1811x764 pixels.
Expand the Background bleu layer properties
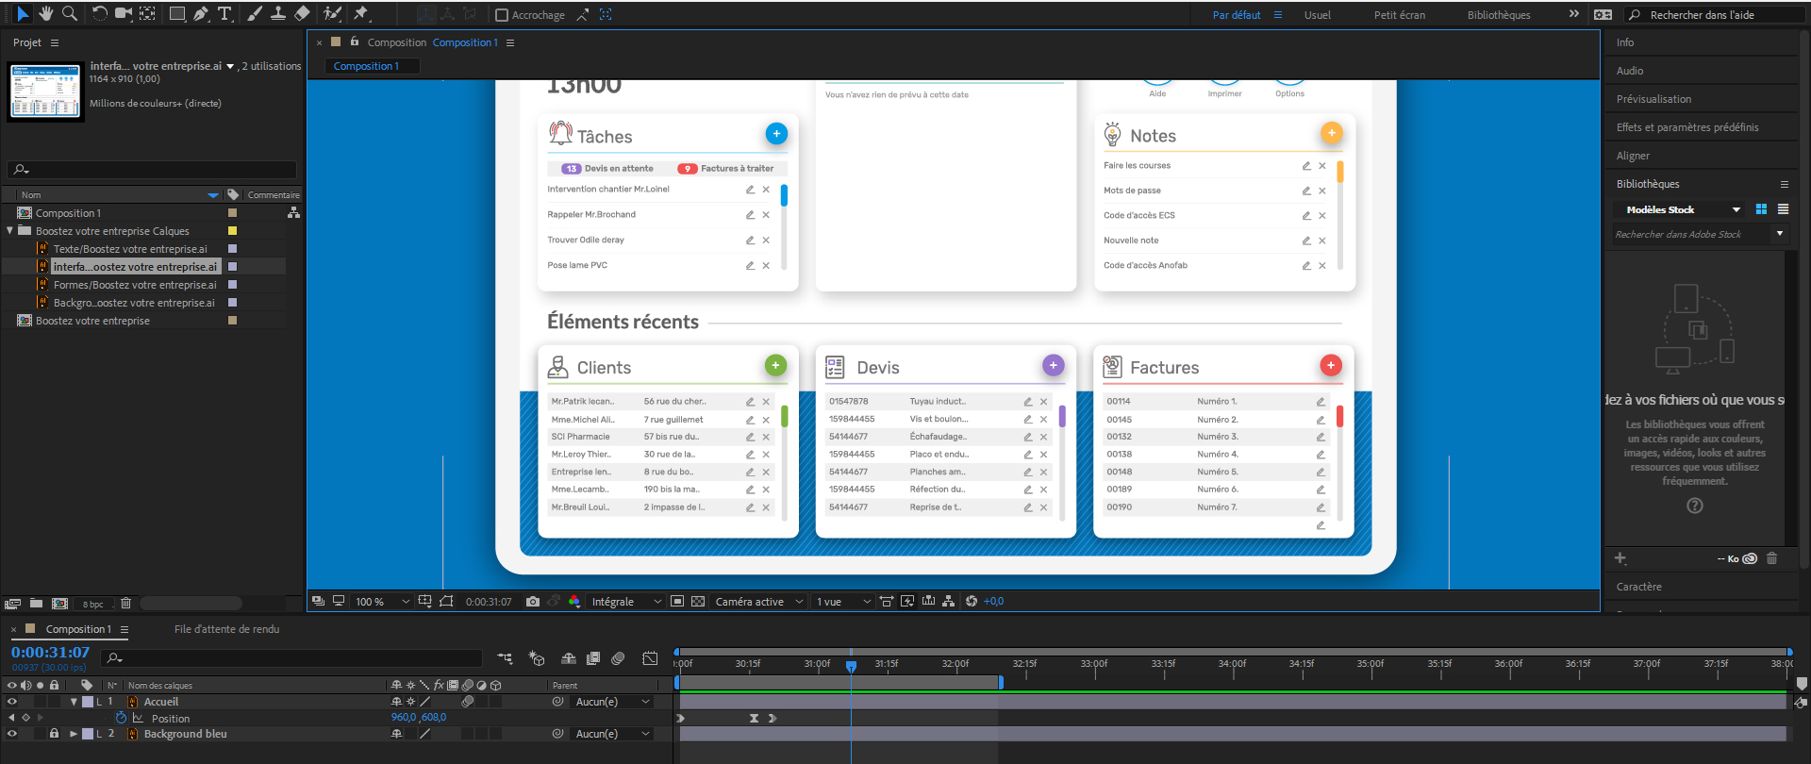(x=74, y=734)
